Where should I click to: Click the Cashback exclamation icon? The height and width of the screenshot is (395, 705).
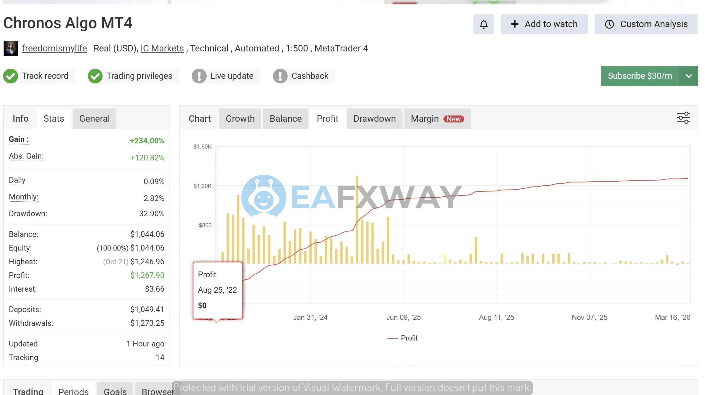coord(280,76)
